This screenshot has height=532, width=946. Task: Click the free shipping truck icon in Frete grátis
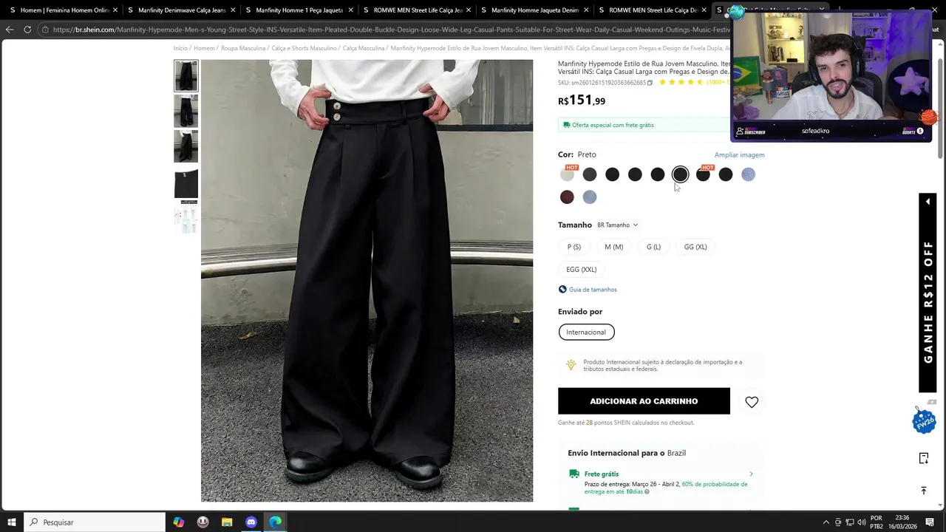click(x=574, y=474)
